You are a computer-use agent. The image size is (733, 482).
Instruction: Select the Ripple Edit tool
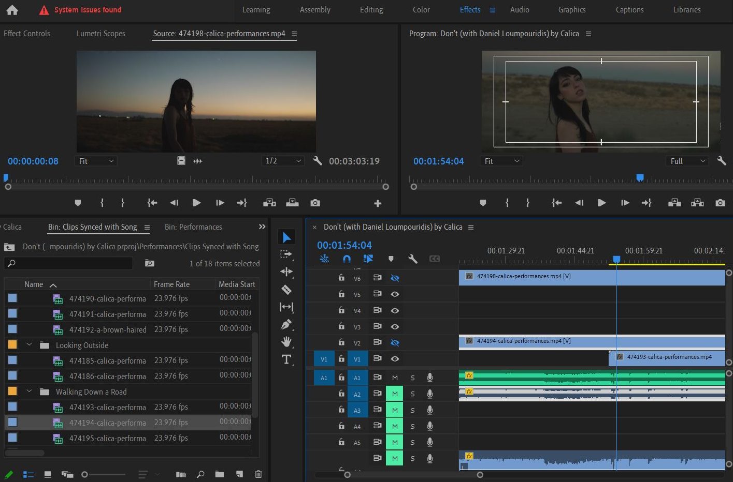tap(286, 272)
